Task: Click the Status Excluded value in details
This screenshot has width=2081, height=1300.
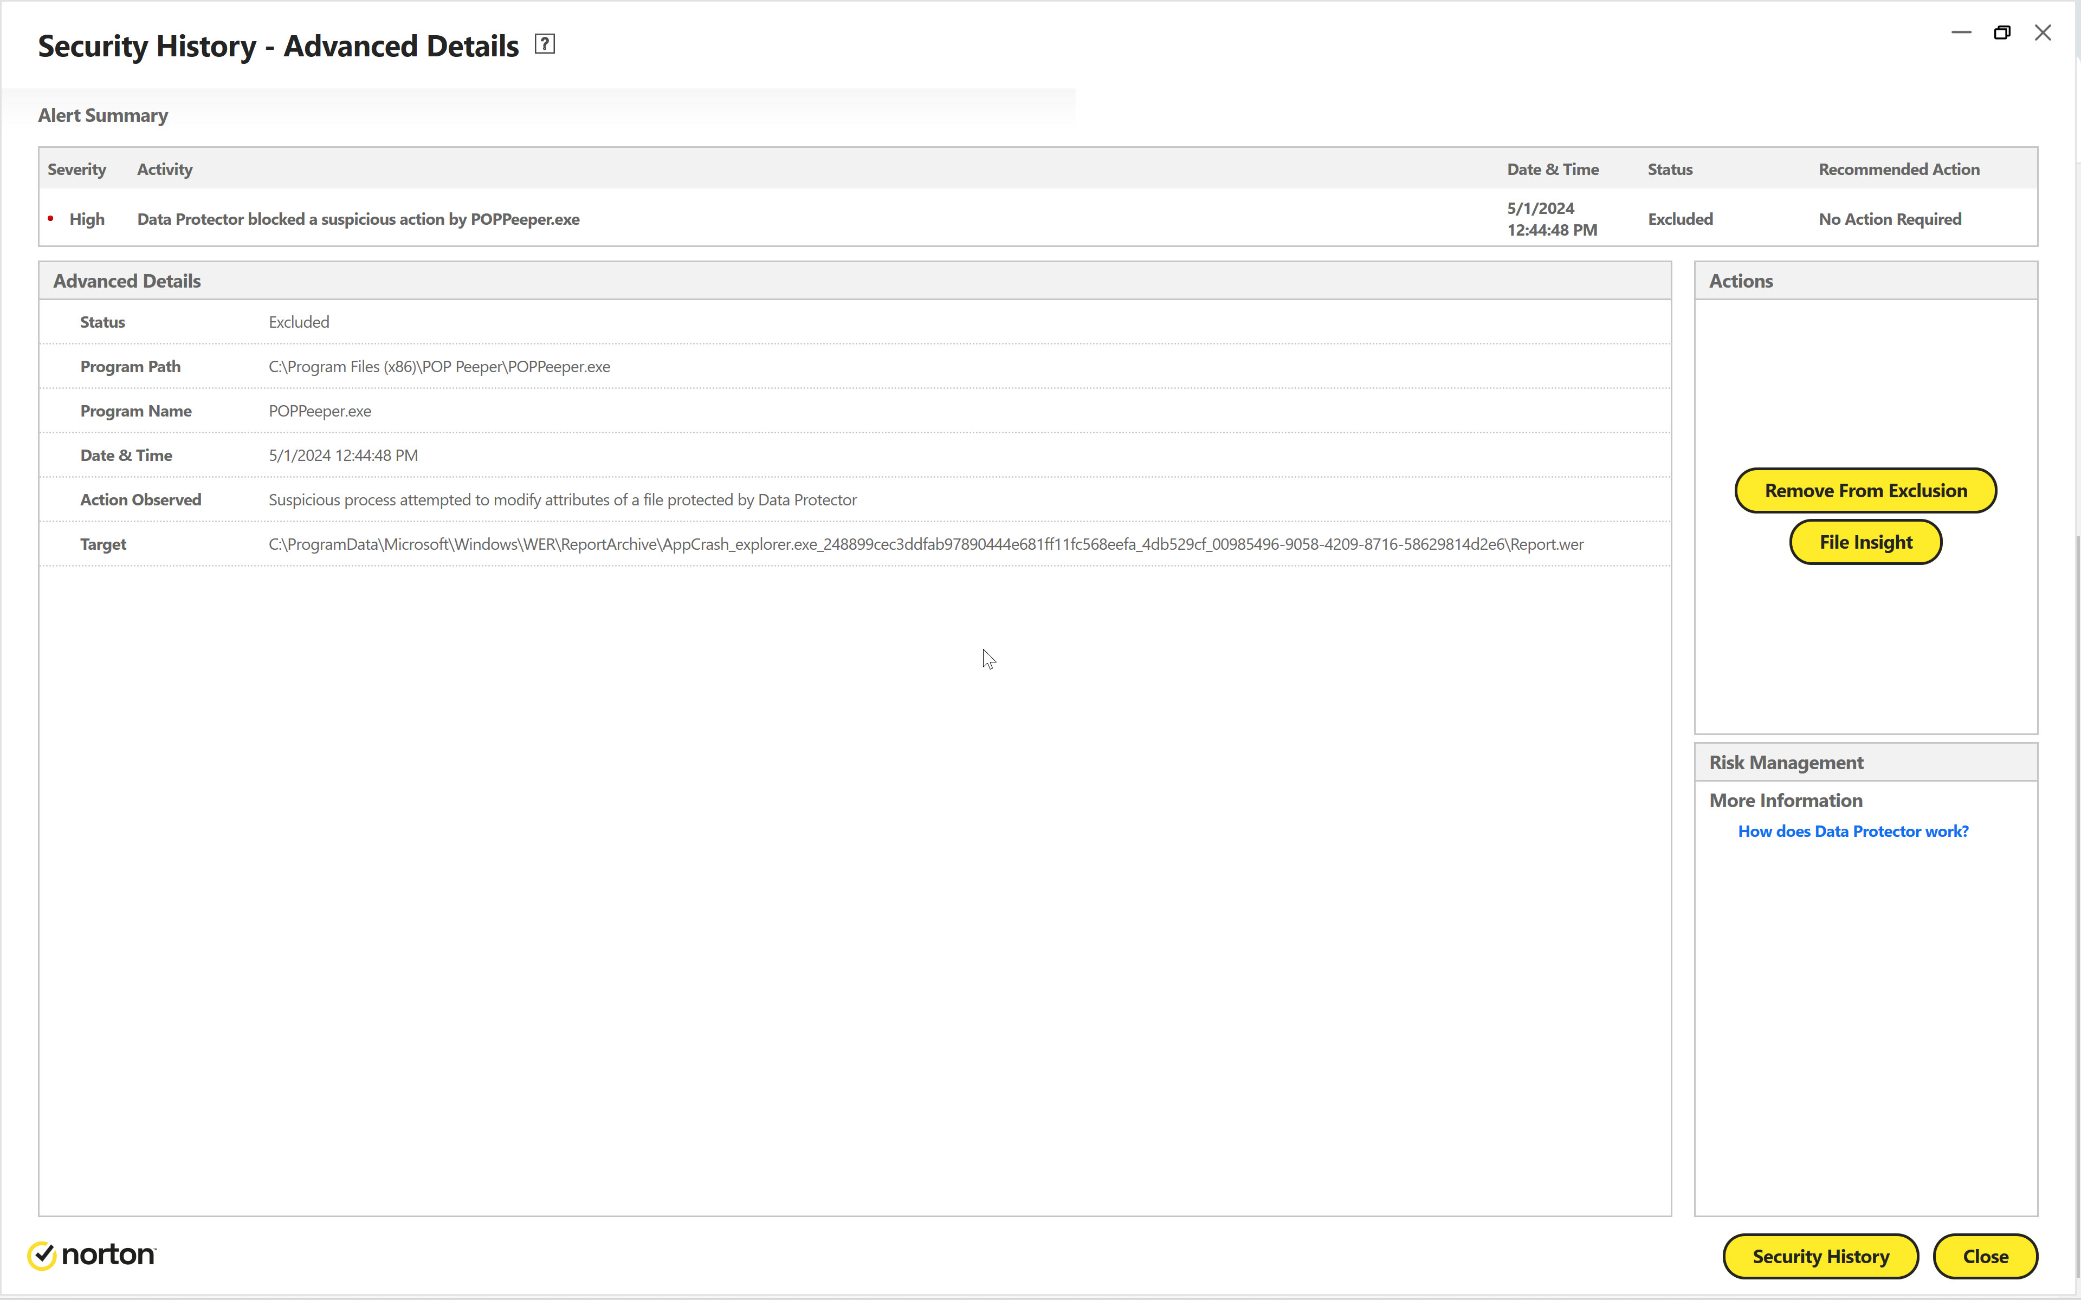Action: coord(299,322)
